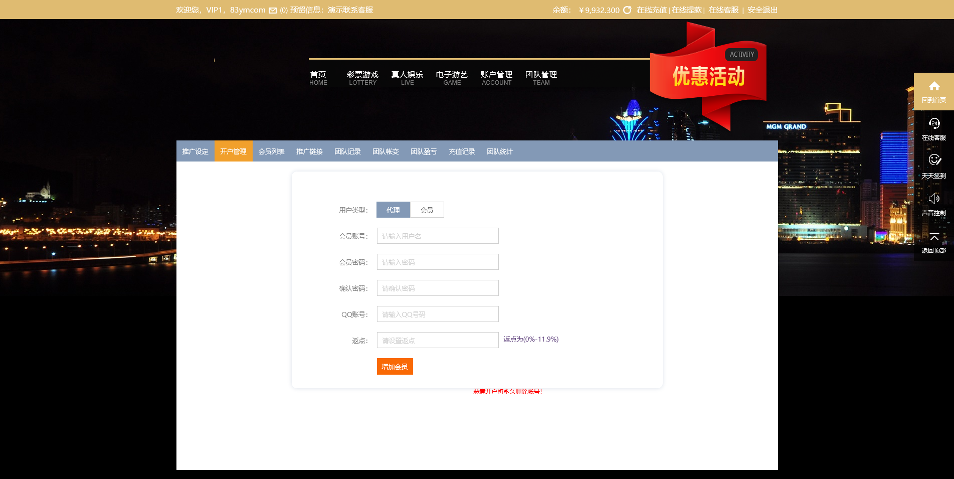Click the 安全退出 logout link
Viewport: 954px width, 479px height.
click(x=762, y=10)
